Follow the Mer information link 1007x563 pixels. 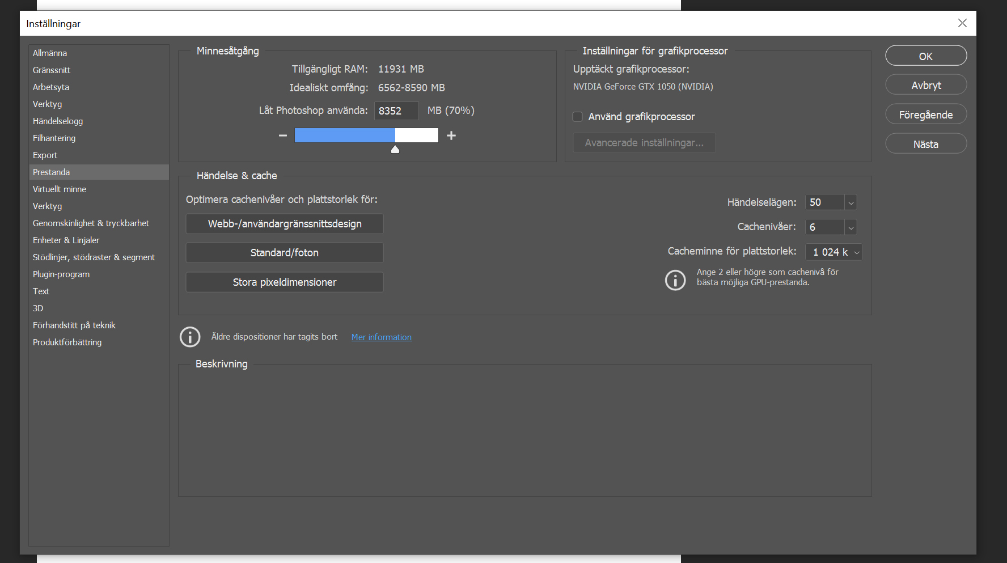[381, 337]
